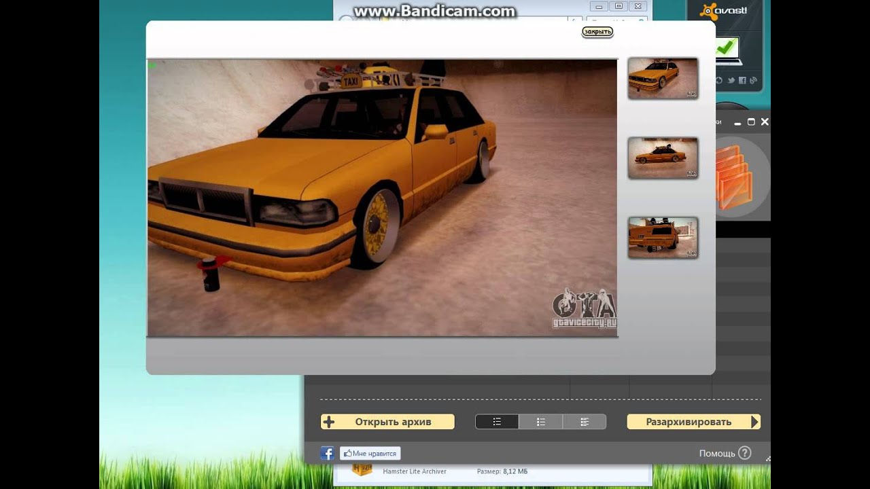The width and height of the screenshot is (870, 489).
Task: Switch to detailed list view mode
Action: point(584,422)
